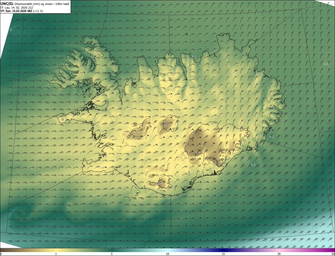Click the '4.2' value over the sea off southeast coast

coord(253,165)
